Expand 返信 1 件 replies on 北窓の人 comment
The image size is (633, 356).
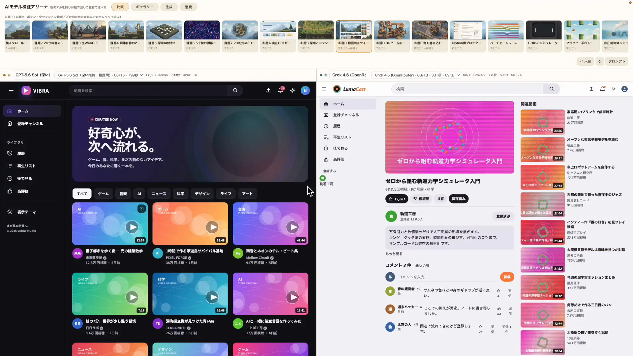tap(506, 329)
